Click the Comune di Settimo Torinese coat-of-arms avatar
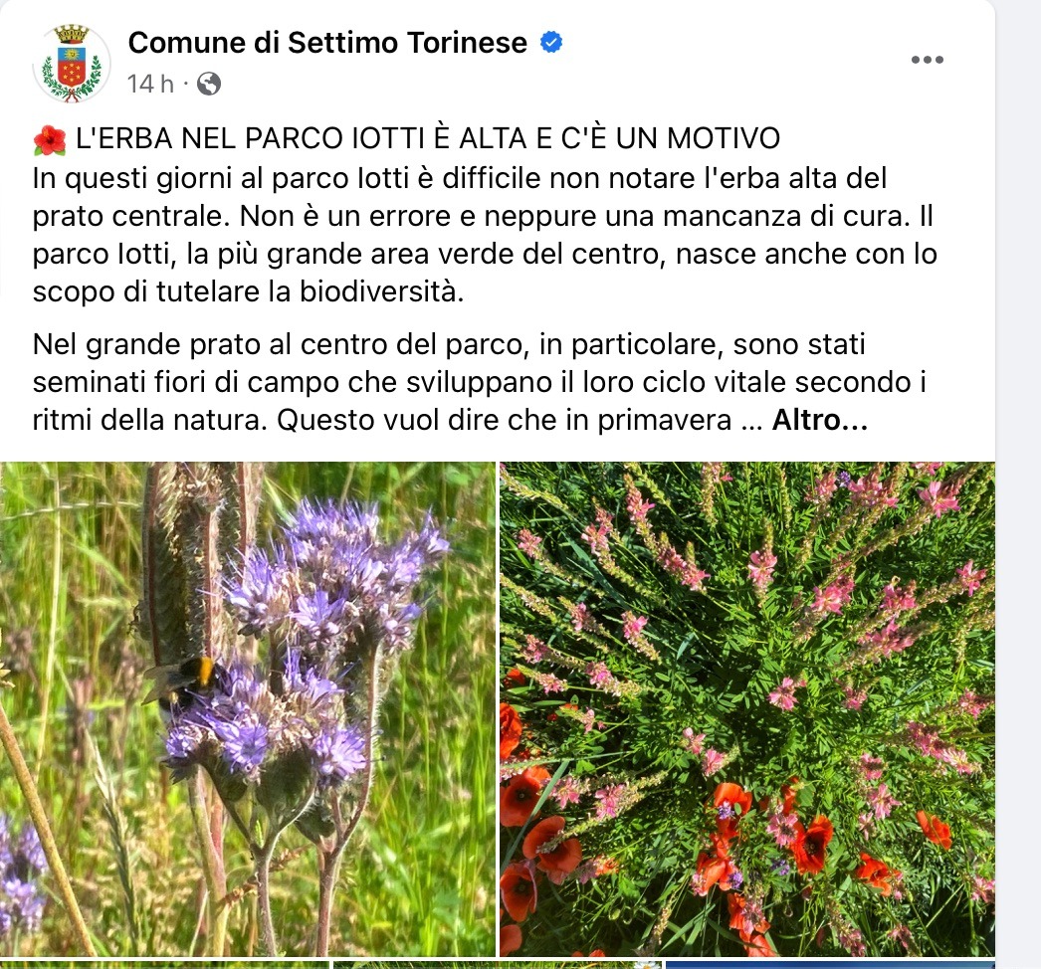The width and height of the screenshot is (1041, 969). (72, 63)
